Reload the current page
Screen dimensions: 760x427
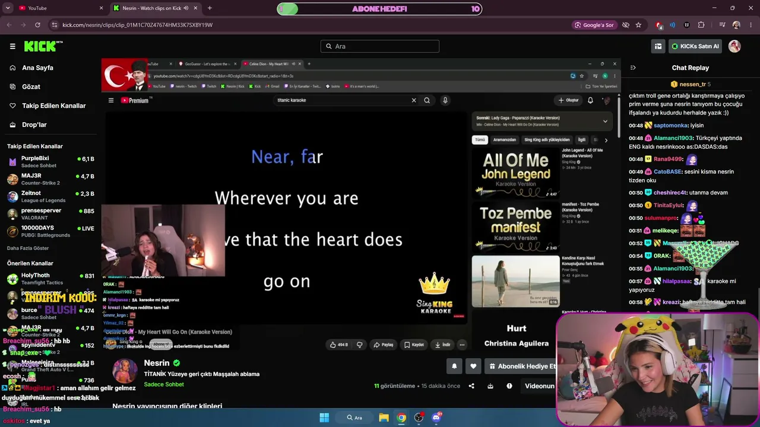pyautogui.click(x=38, y=25)
